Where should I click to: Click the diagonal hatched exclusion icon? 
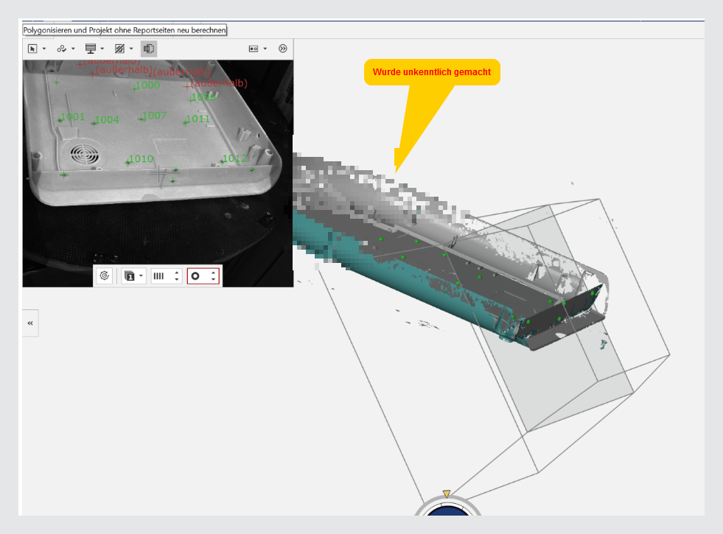click(119, 49)
